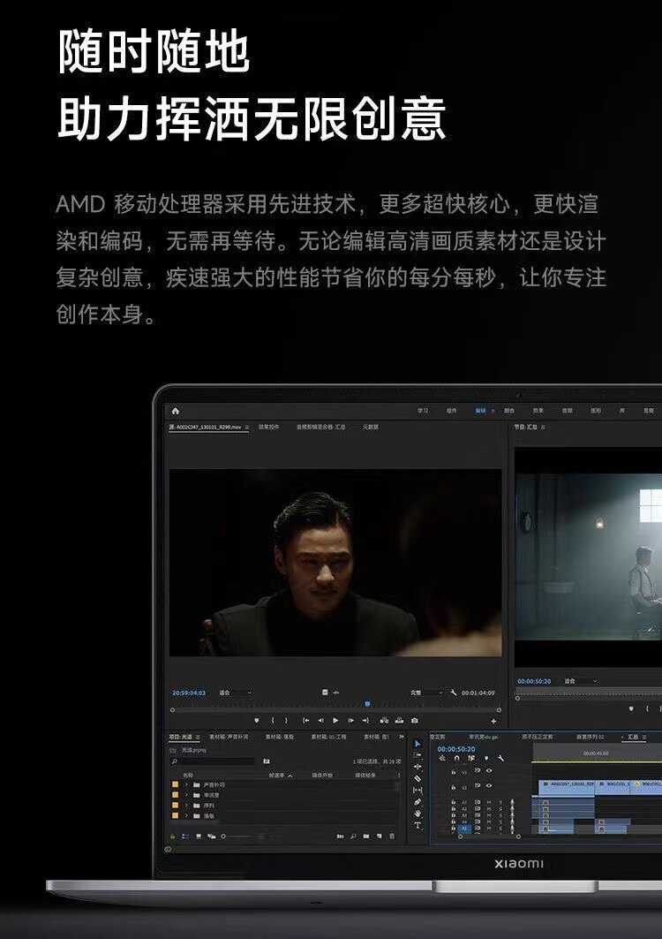This screenshot has height=939, width=662.
Task: Click the blue source monitor playhead
Action: (367, 704)
